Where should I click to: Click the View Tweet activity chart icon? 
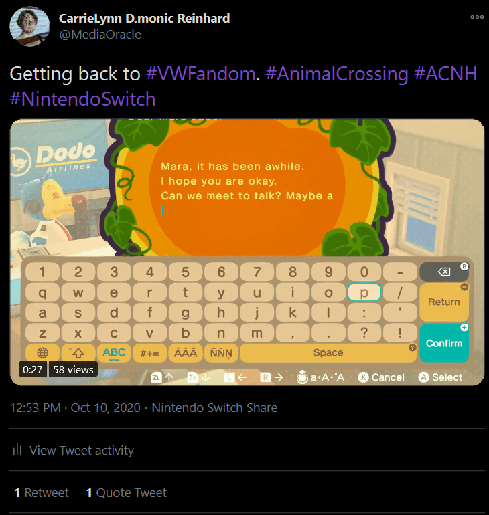pos(18,450)
